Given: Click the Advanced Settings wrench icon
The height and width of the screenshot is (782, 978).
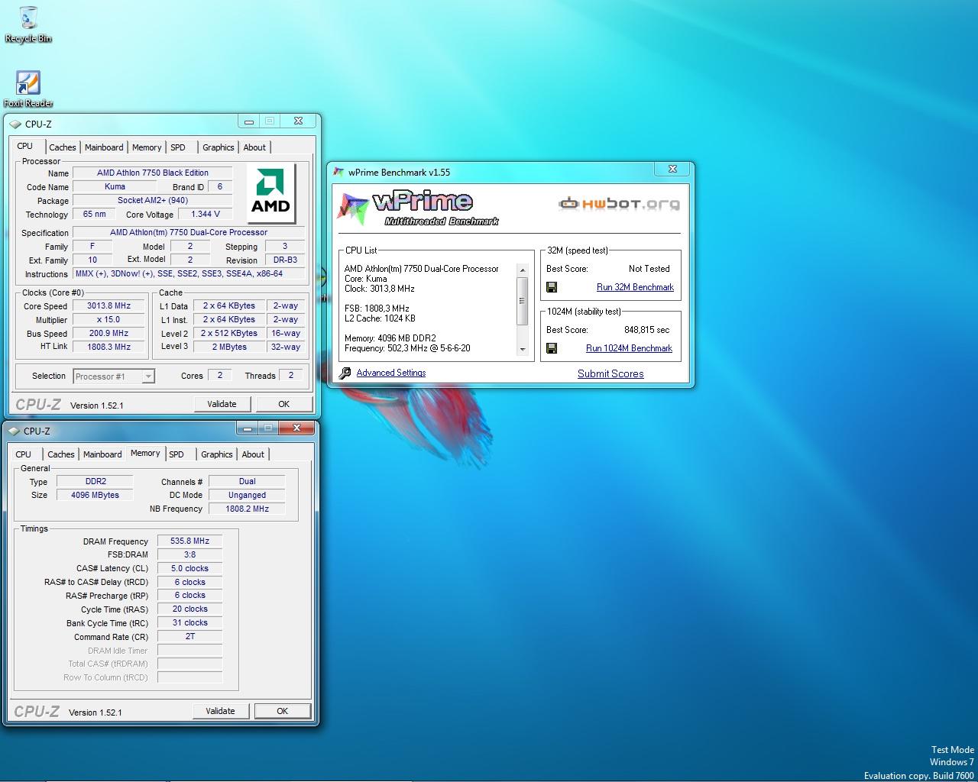Looking at the screenshot, I should pos(345,373).
